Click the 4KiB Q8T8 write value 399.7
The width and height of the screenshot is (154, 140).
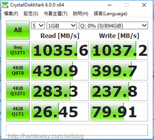(x=119, y=71)
